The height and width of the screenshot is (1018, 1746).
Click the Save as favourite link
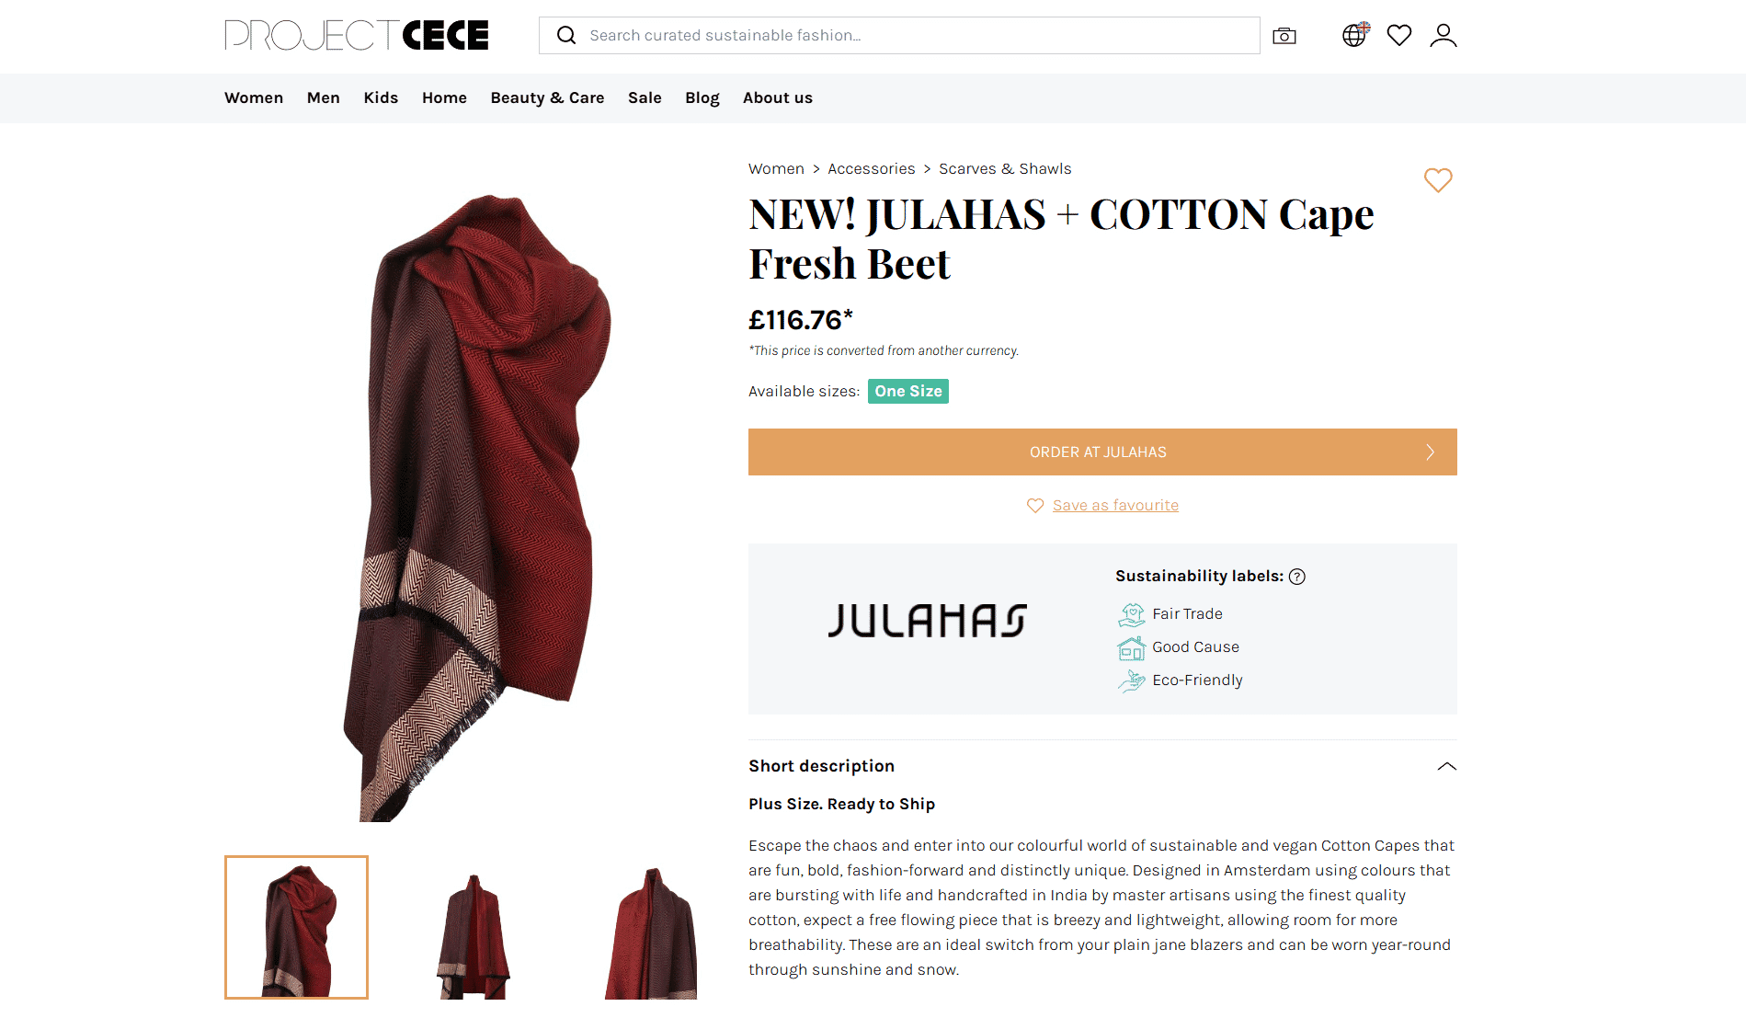1114,505
